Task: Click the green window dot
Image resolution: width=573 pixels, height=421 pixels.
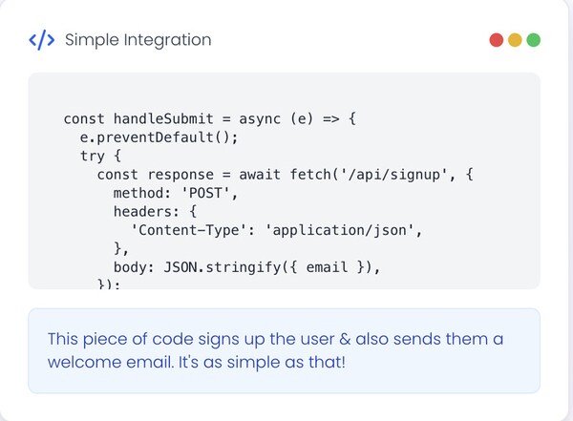Action: click(533, 40)
